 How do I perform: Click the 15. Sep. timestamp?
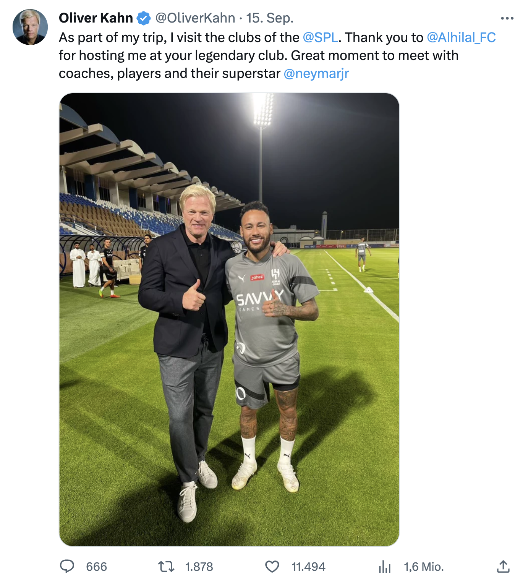point(270,18)
